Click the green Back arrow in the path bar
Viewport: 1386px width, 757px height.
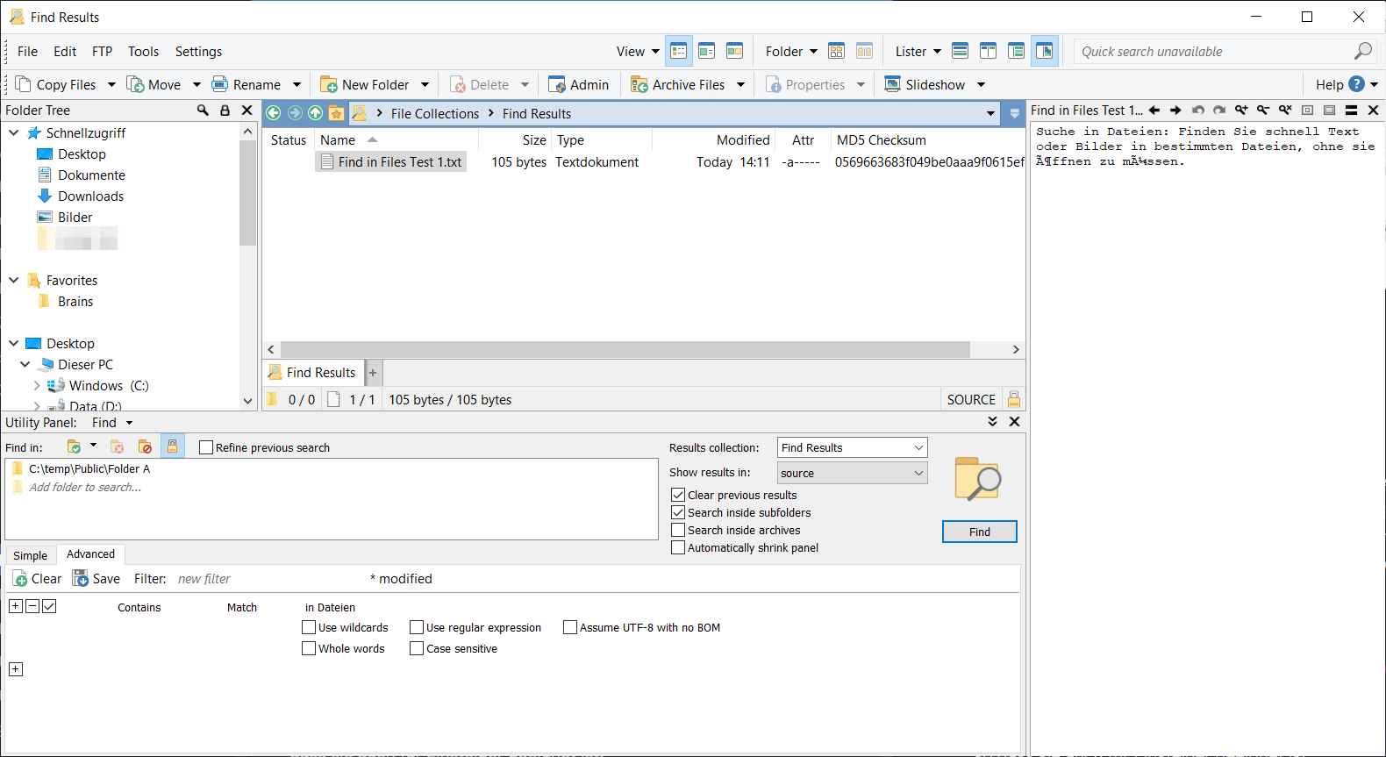[x=274, y=113]
